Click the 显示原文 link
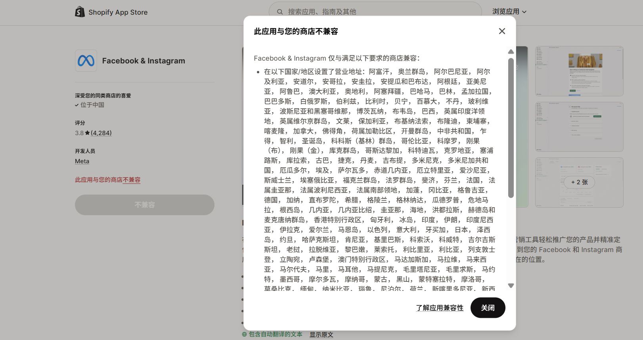The height and width of the screenshot is (340, 643). (321, 334)
